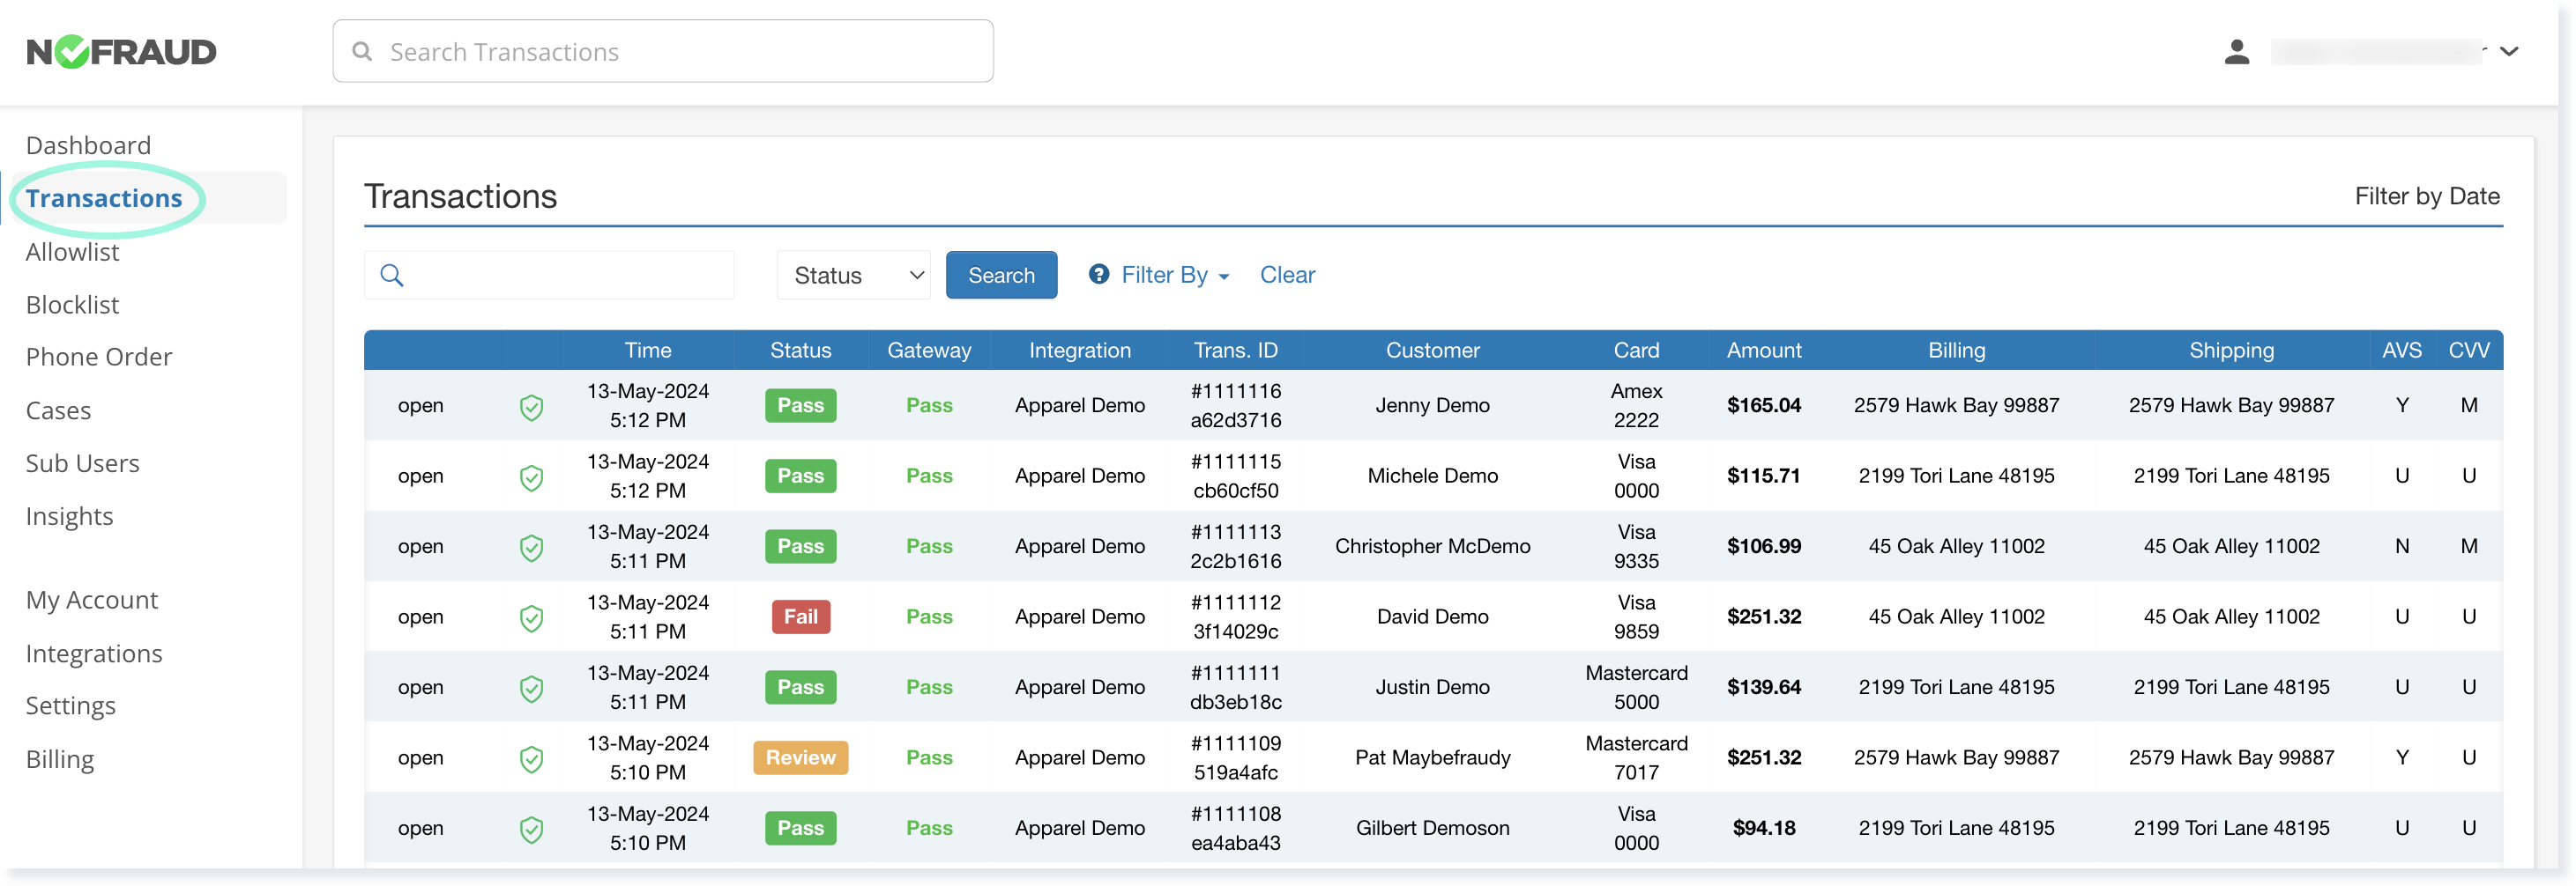Click Filter by Date
The image size is (2576, 886).
(2427, 196)
